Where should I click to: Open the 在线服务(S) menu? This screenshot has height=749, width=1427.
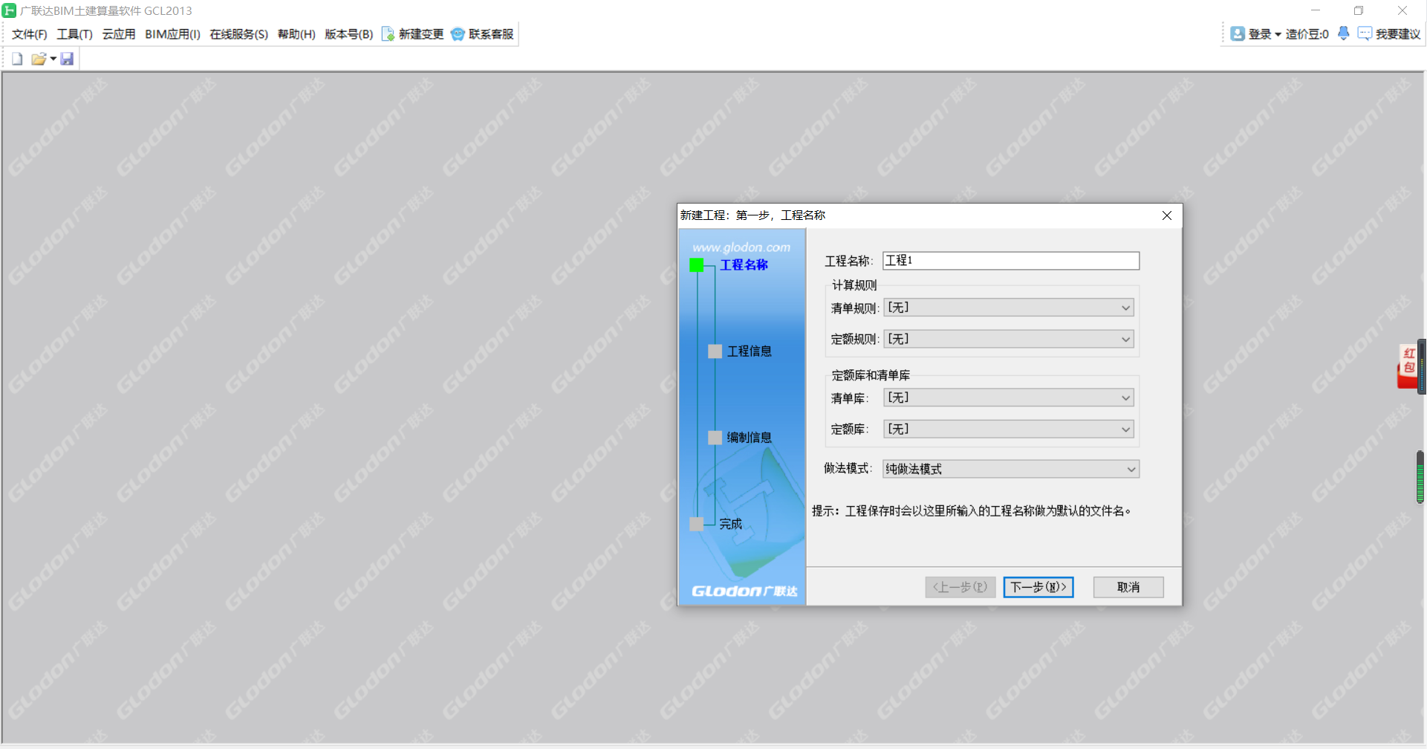[238, 34]
